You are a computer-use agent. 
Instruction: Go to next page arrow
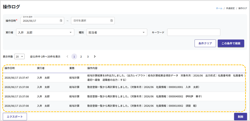click(x=95, y=56)
